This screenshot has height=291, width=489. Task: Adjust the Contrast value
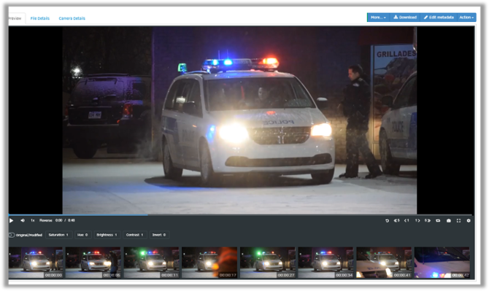point(135,235)
